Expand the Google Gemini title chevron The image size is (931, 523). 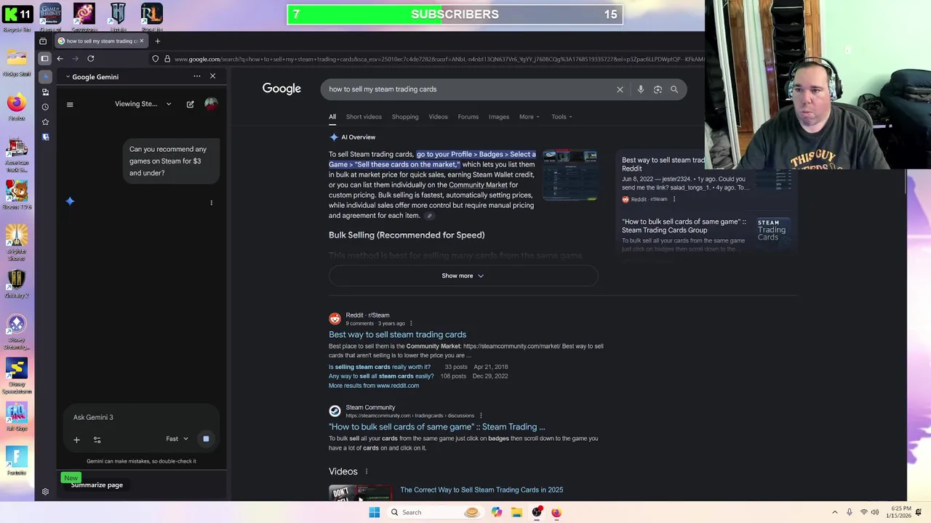[x=68, y=76]
